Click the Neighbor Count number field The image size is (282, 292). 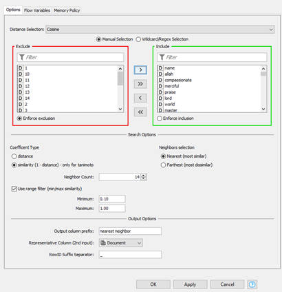tap(120, 177)
